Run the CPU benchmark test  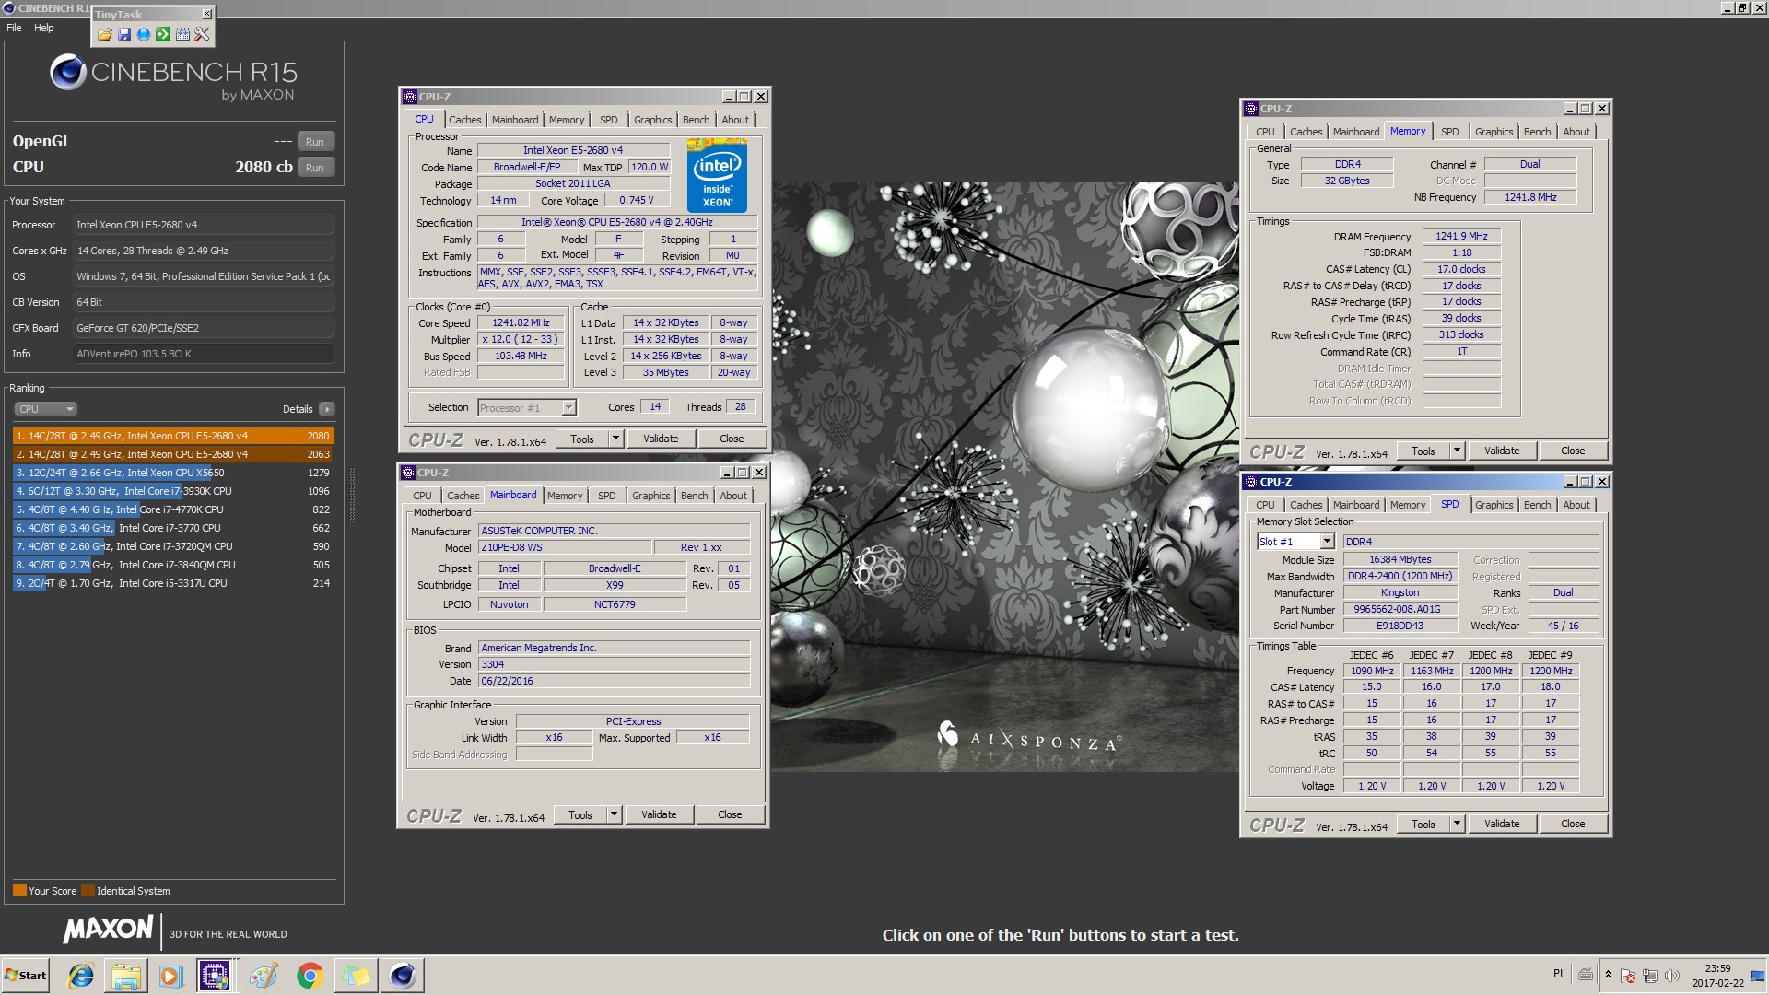pyautogui.click(x=315, y=168)
